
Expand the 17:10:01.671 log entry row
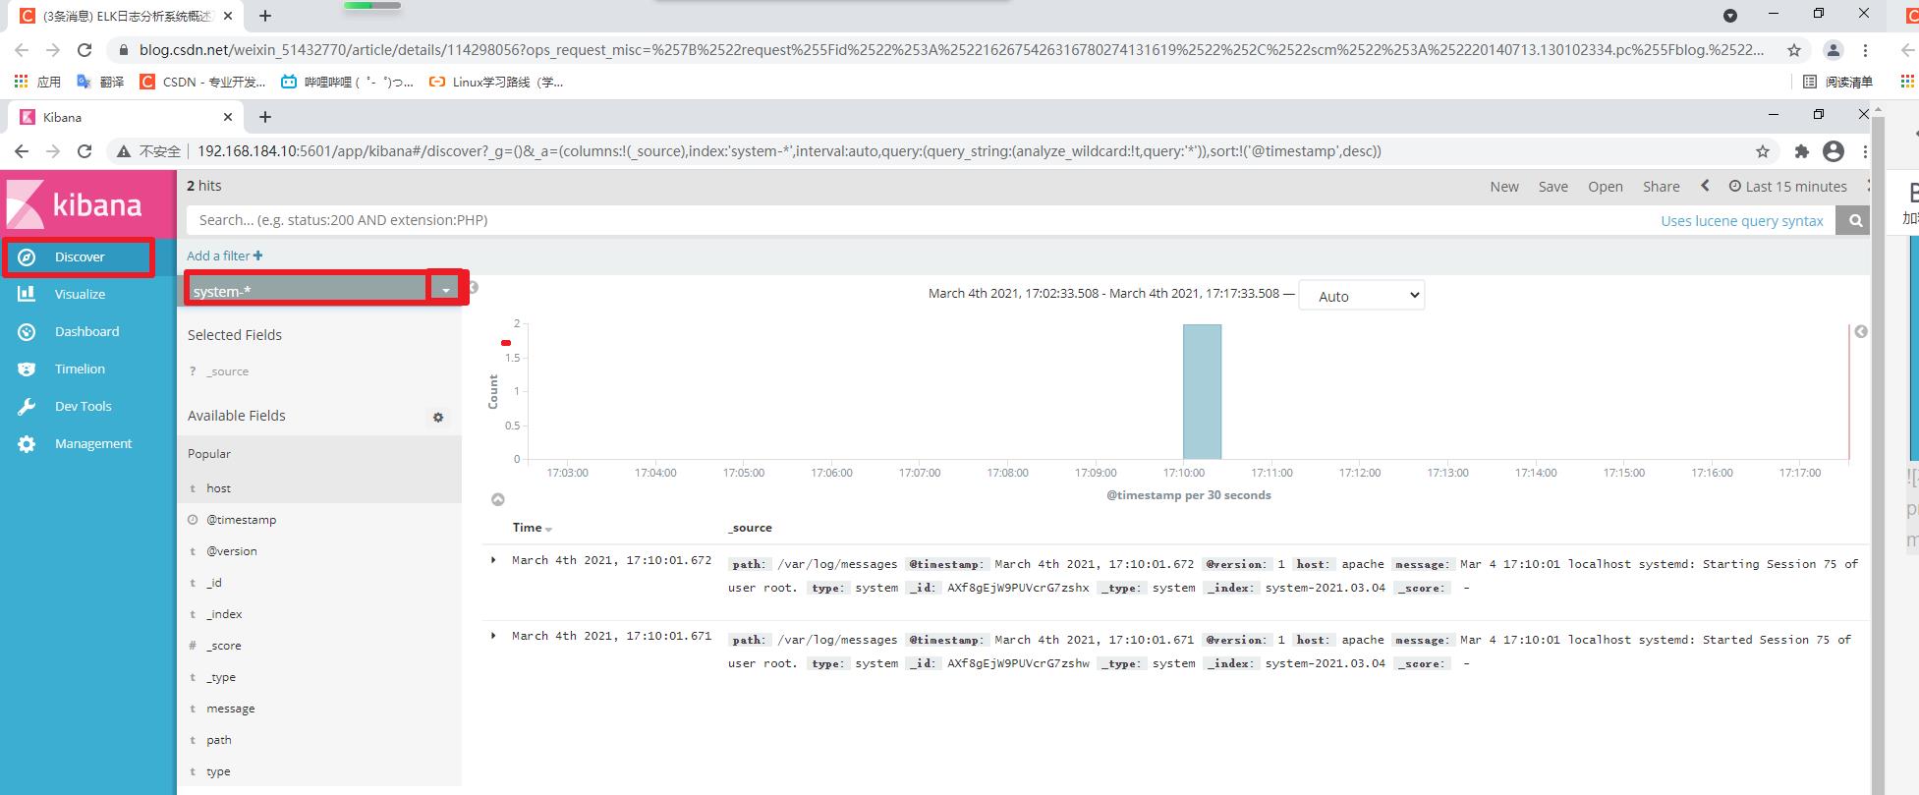tap(493, 636)
